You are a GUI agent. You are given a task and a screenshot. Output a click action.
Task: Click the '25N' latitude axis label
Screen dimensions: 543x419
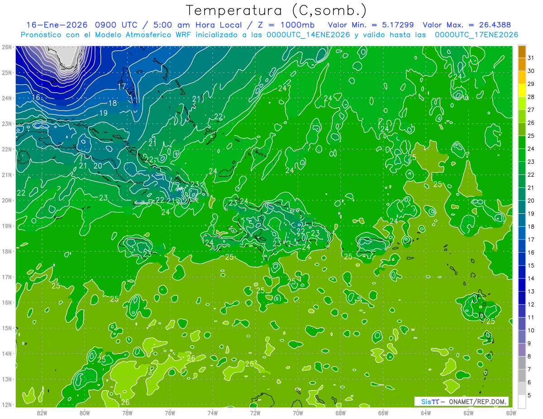[7, 72]
